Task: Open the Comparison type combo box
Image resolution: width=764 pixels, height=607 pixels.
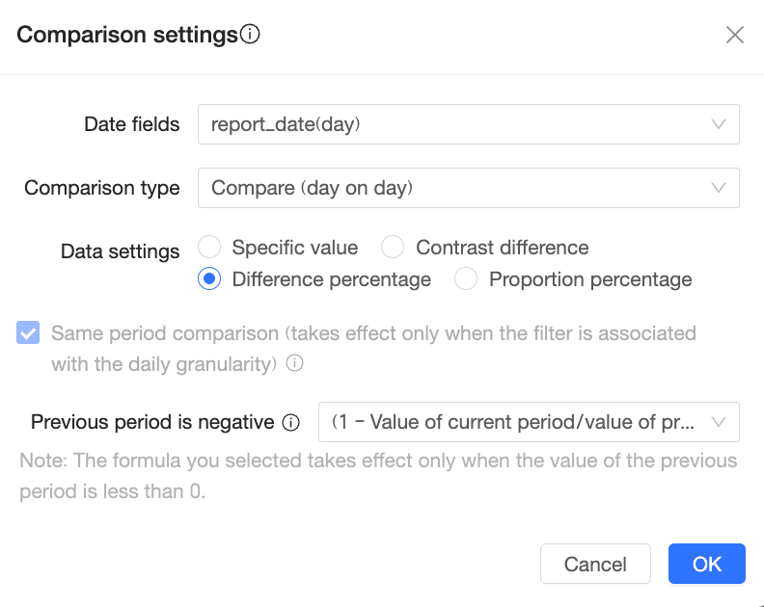Action: point(468,188)
